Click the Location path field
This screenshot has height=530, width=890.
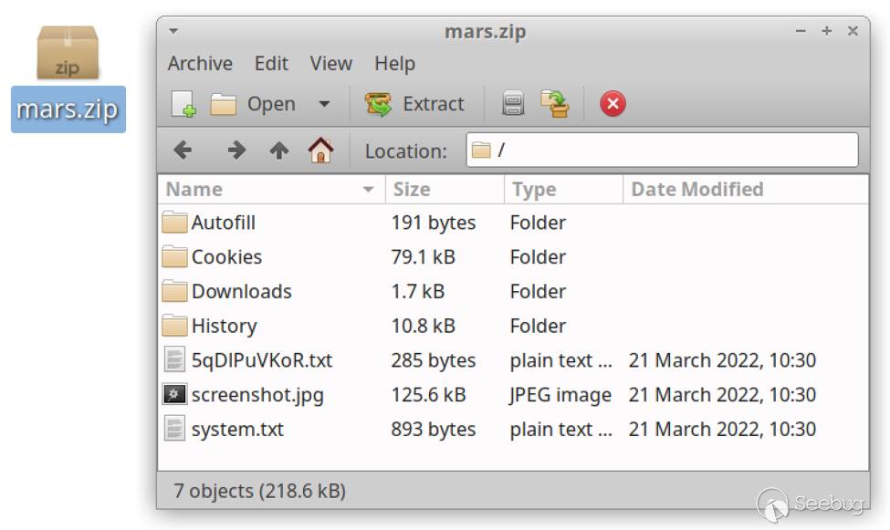[x=662, y=151]
